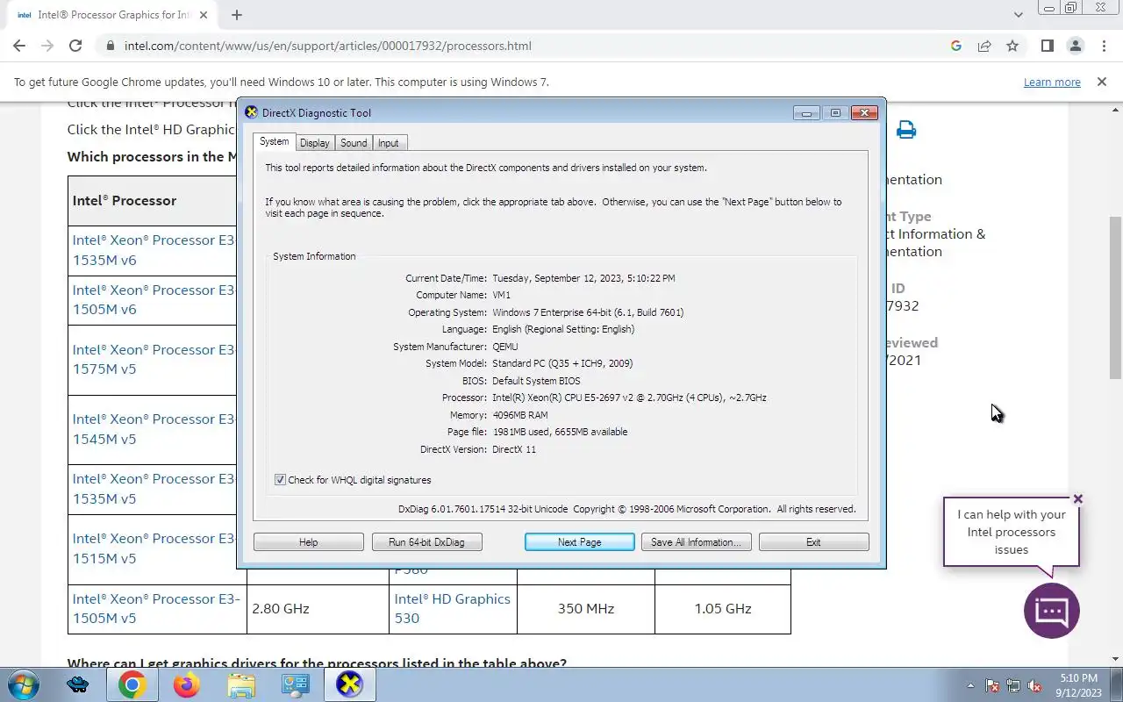Open the Intel HD Graphics 530 link

click(452, 608)
